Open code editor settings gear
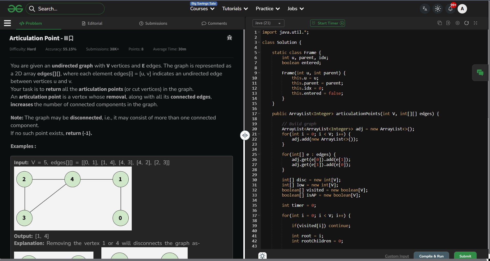 [x=458, y=23]
